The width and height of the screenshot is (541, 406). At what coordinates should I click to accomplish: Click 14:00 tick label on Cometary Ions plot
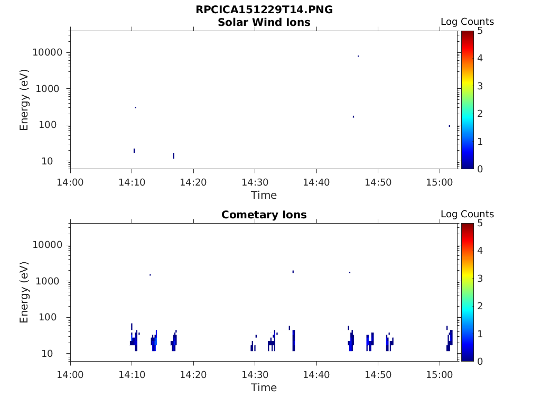[70, 375]
